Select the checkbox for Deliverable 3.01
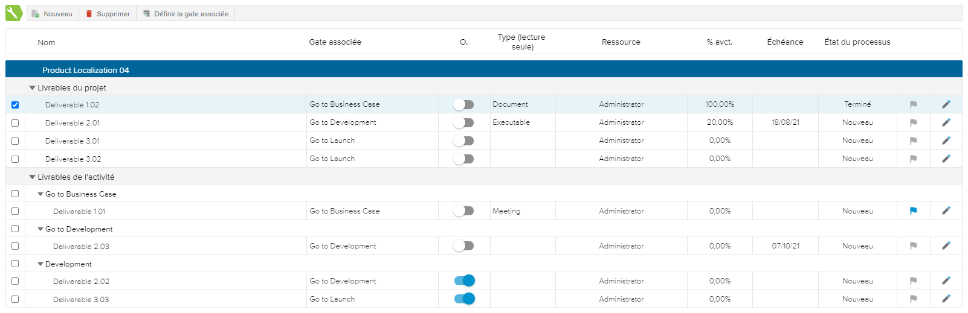 15,141
